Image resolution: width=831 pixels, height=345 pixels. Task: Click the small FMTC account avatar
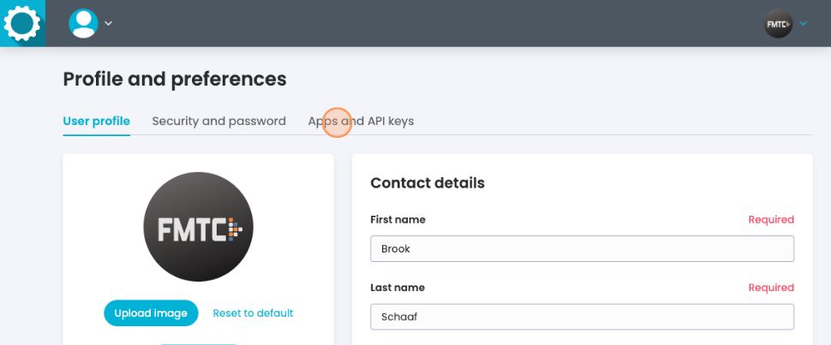pyautogui.click(x=778, y=24)
